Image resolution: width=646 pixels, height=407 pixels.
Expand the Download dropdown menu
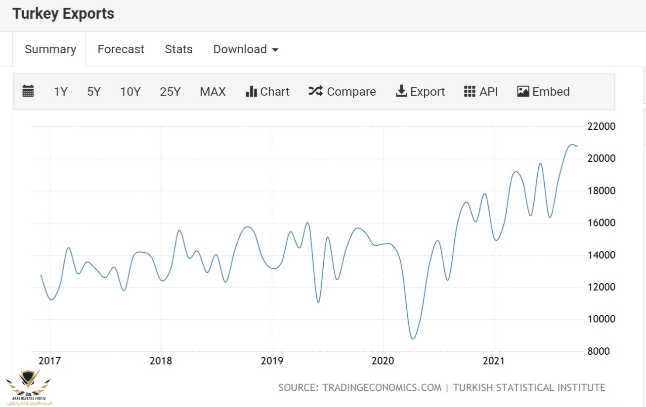pyautogui.click(x=246, y=49)
